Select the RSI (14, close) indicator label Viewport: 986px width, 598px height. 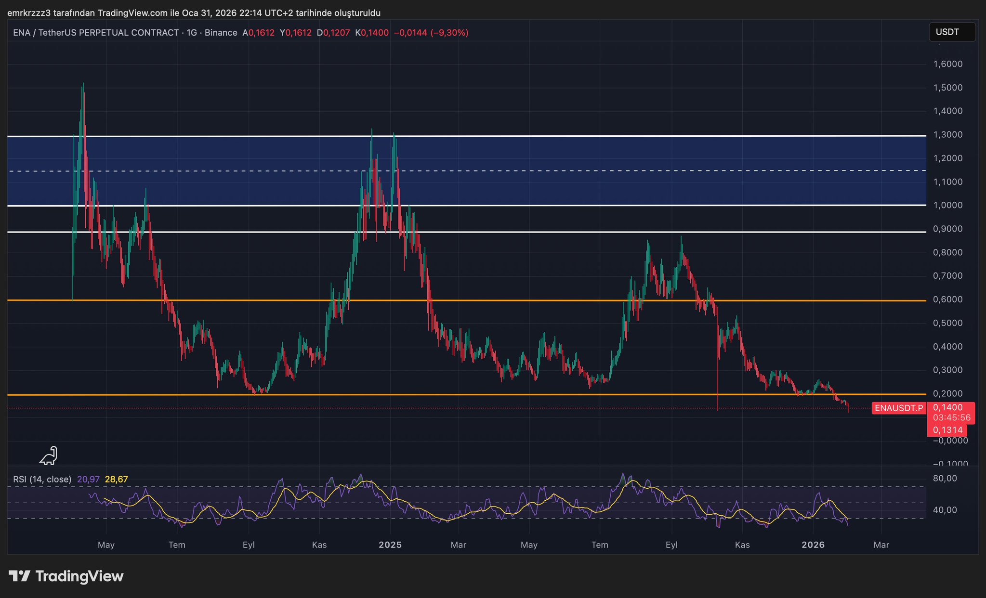pos(42,479)
